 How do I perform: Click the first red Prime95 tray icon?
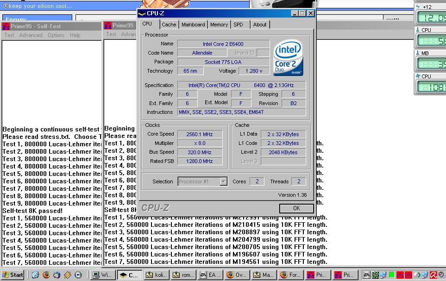tap(400, 275)
